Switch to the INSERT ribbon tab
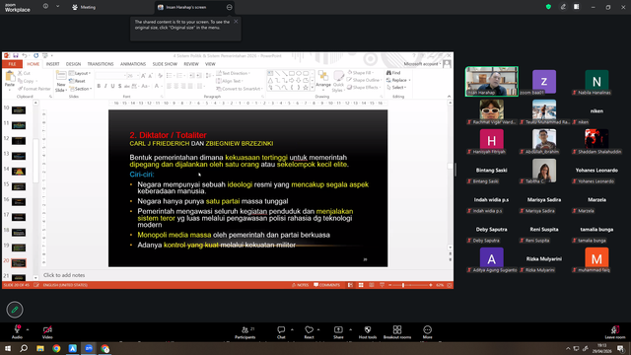The height and width of the screenshot is (355, 631). click(x=52, y=64)
